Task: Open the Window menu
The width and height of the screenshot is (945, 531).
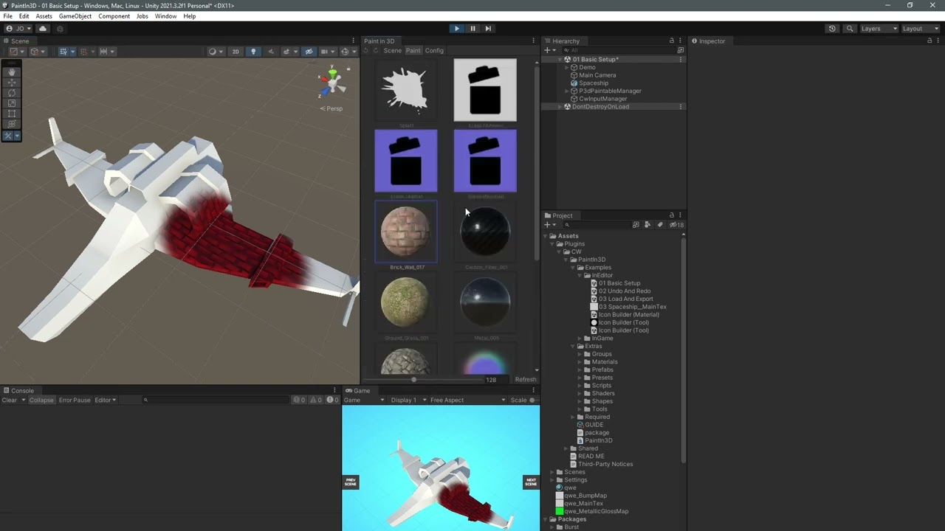Action: (165, 16)
